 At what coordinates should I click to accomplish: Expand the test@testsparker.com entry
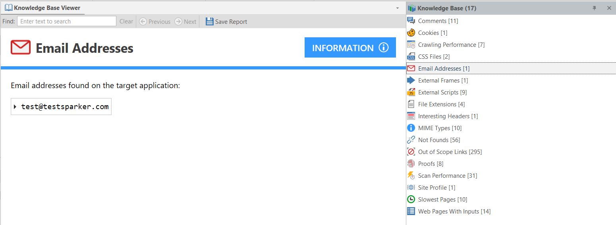(15, 107)
